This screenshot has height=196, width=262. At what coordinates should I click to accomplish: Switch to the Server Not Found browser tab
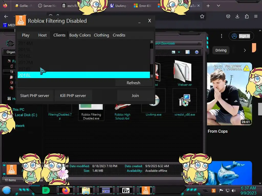tap(47, 6)
